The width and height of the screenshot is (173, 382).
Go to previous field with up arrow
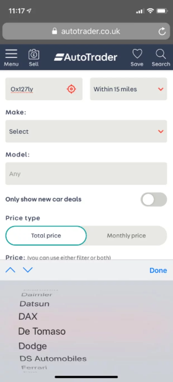click(x=10, y=270)
